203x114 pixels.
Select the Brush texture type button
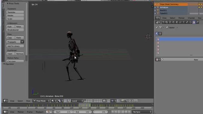(160, 34)
